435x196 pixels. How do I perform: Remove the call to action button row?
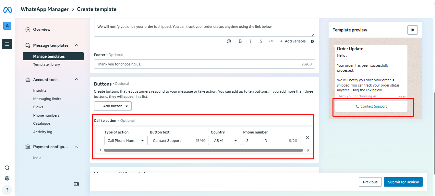(x=308, y=137)
